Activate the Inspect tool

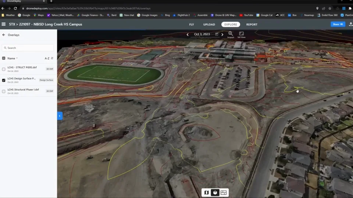(231, 34)
